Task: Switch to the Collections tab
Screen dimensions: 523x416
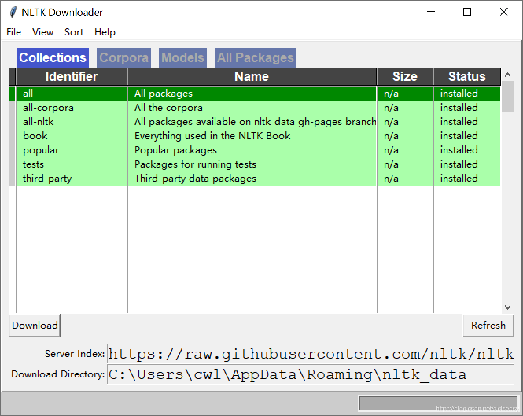Action: pyautogui.click(x=53, y=58)
